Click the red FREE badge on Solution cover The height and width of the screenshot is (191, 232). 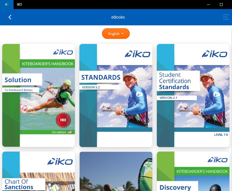[x=63, y=120]
